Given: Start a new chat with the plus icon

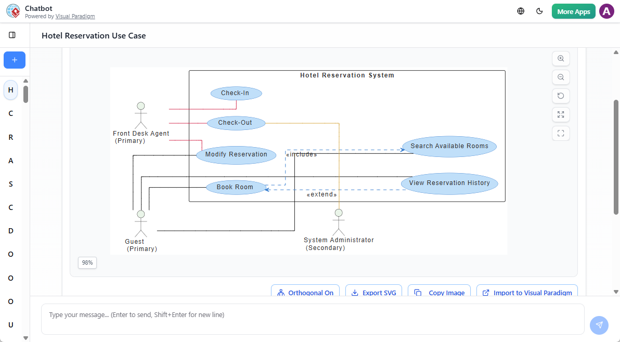Looking at the screenshot, I should pos(14,60).
